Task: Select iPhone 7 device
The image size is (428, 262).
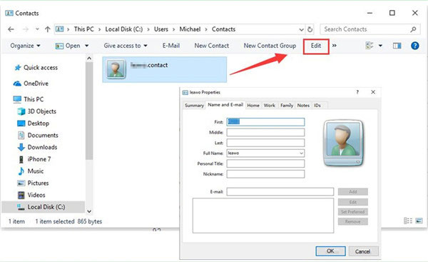Action: click(34, 159)
